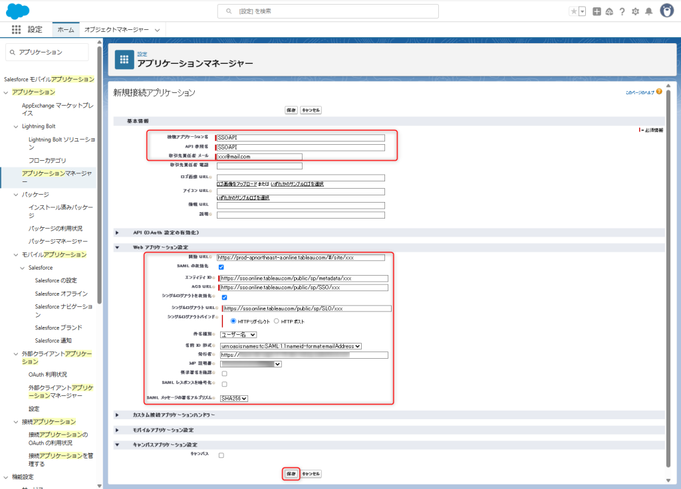Screen dimensions: 681x489
Task: Toggle the キャンバス checkbox
Action: 221,455
